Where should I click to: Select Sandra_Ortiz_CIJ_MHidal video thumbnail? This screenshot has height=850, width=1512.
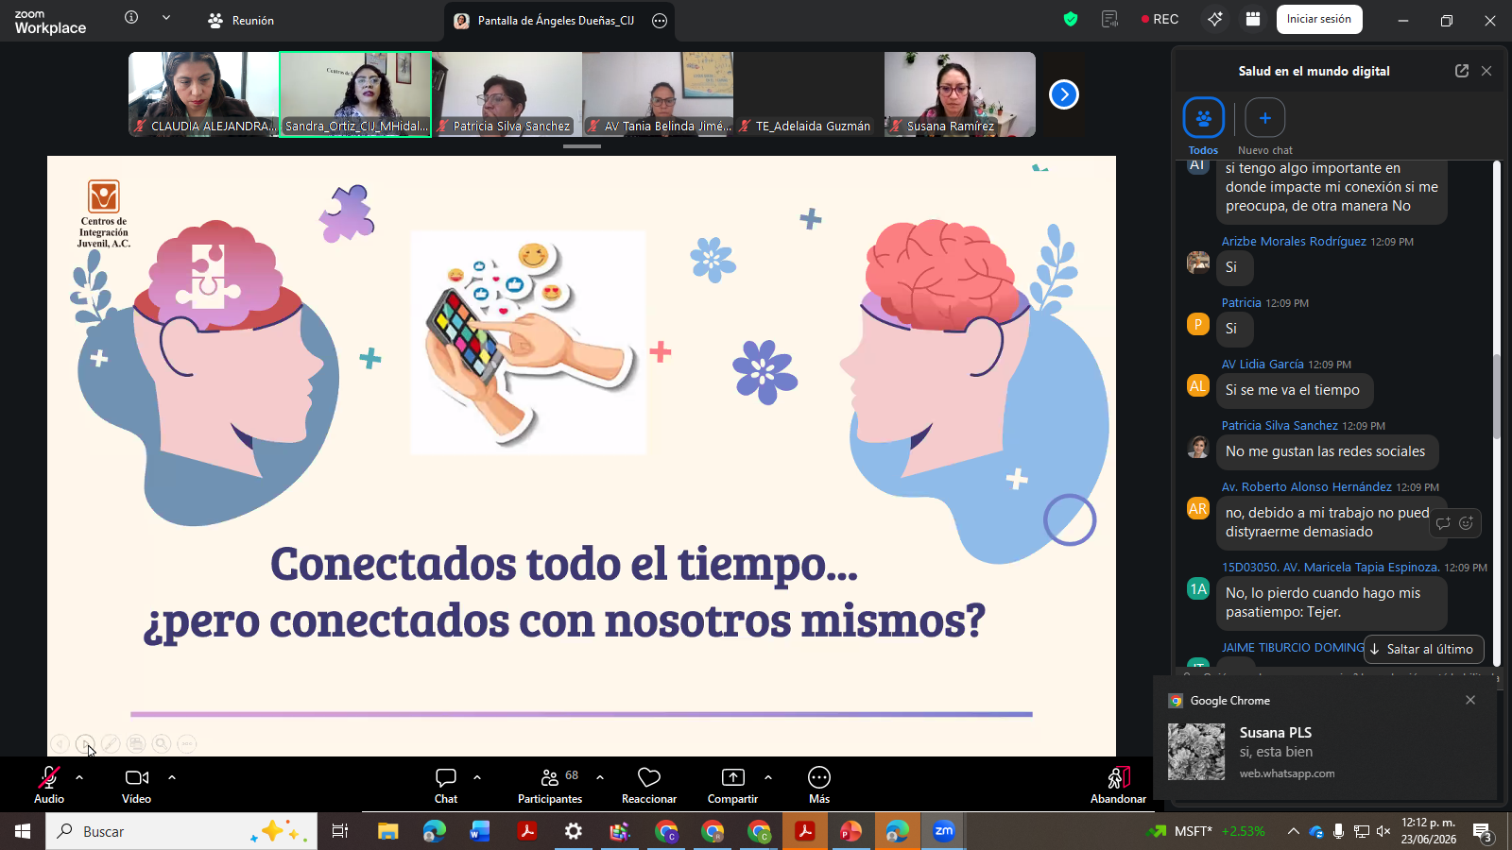coord(355,94)
